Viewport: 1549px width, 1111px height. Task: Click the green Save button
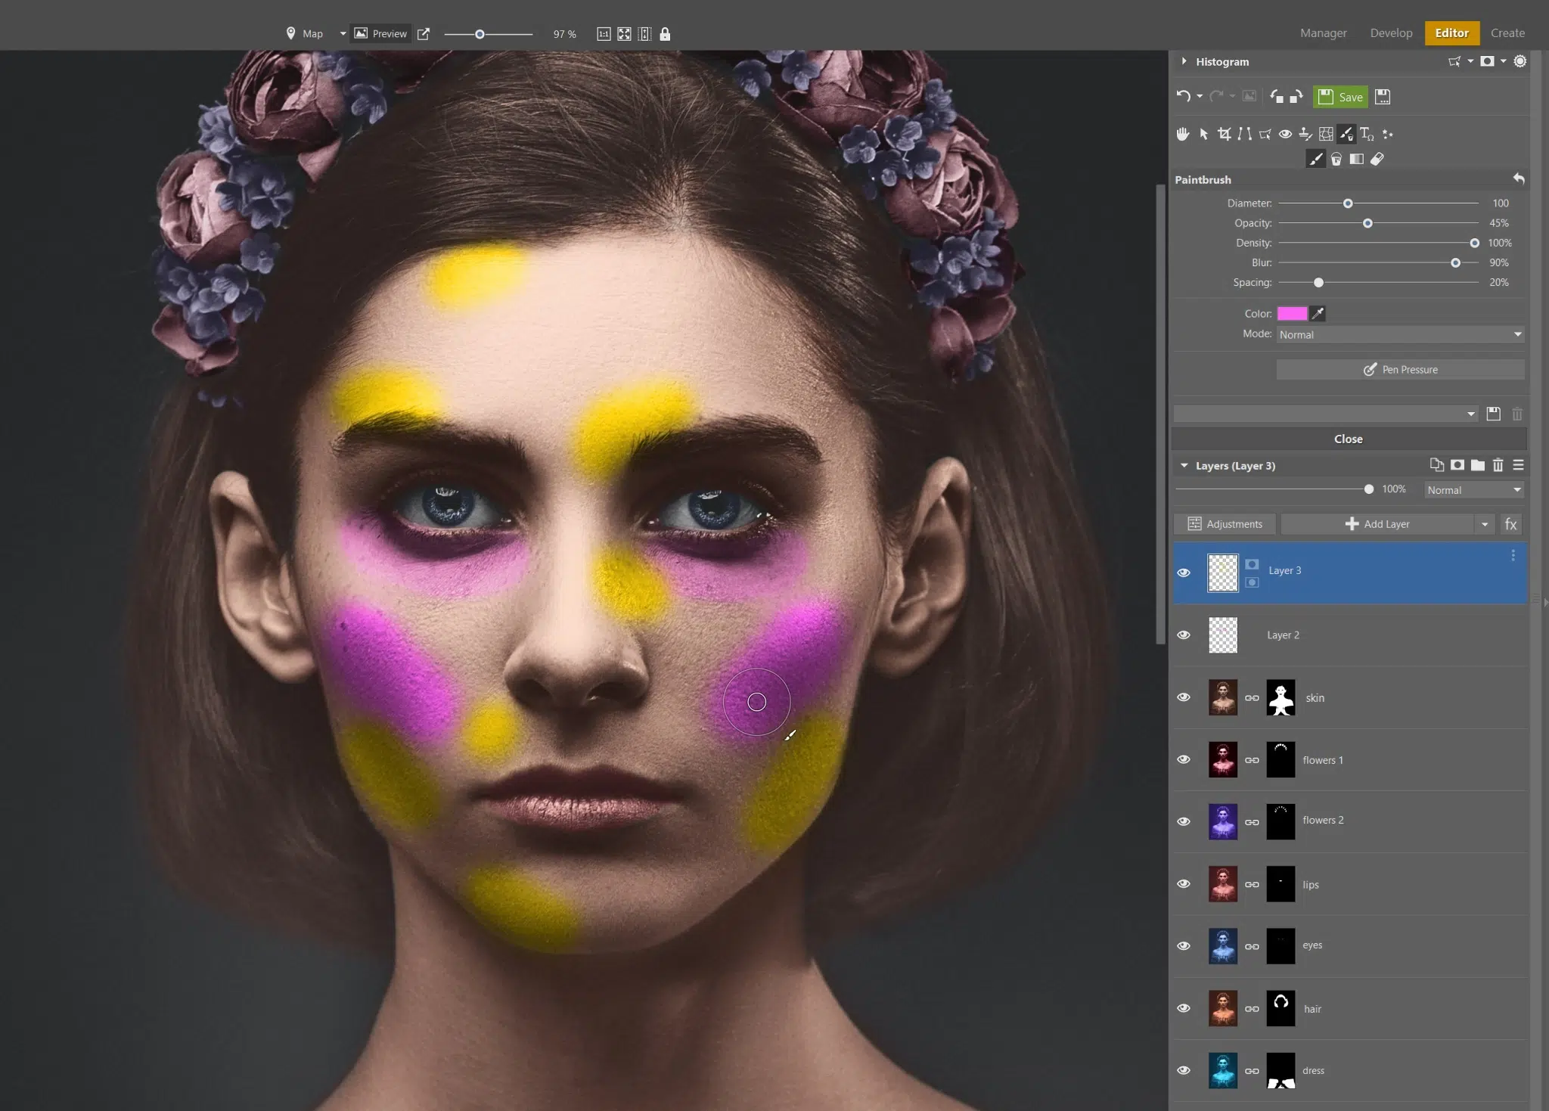(x=1342, y=97)
